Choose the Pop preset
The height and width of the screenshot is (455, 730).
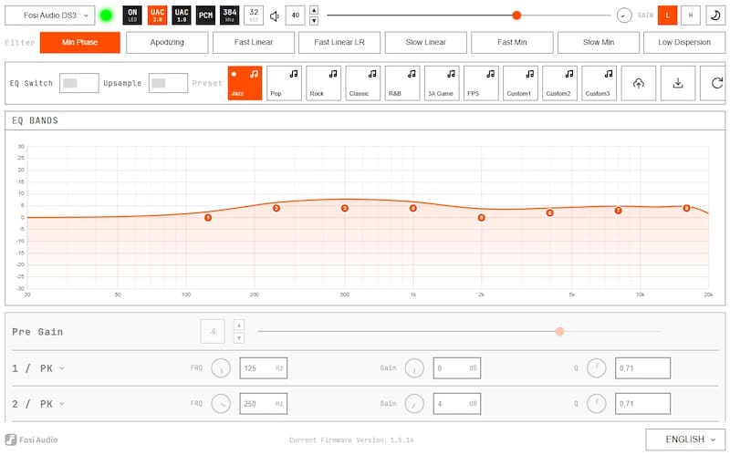(x=284, y=83)
